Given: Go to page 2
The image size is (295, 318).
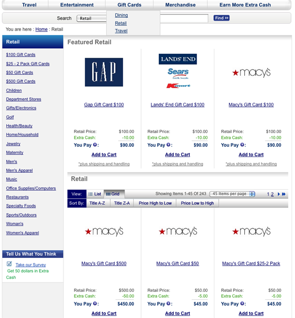Looking at the screenshot, I should [x=272, y=194].
